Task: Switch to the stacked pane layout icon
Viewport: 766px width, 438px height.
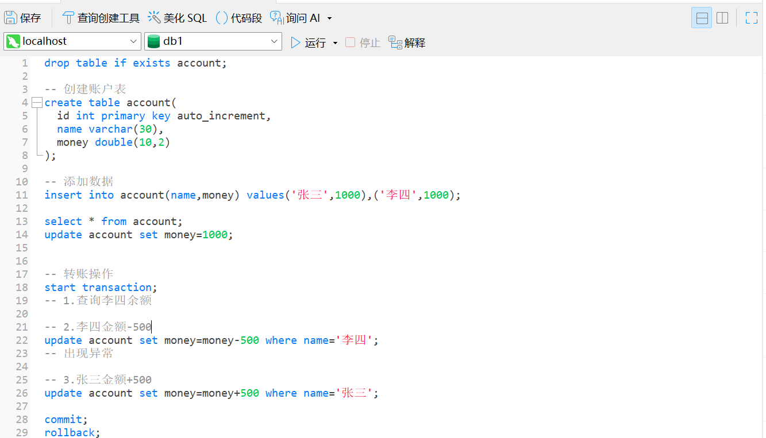Action: click(x=702, y=18)
